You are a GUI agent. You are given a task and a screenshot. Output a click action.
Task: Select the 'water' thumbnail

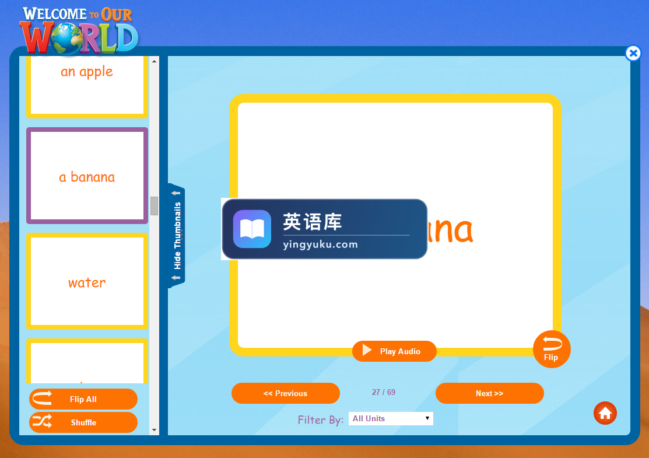click(x=87, y=281)
